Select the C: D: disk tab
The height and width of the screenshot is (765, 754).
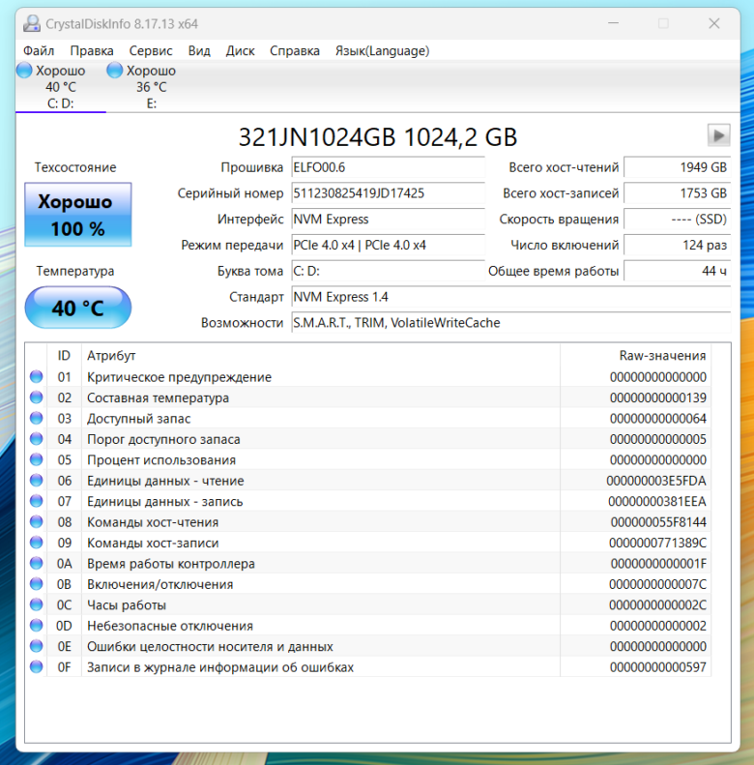tap(61, 87)
